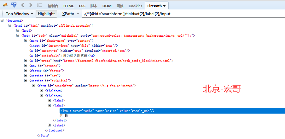
Task: Switch to the 控制台 tab
Action: (53, 6)
